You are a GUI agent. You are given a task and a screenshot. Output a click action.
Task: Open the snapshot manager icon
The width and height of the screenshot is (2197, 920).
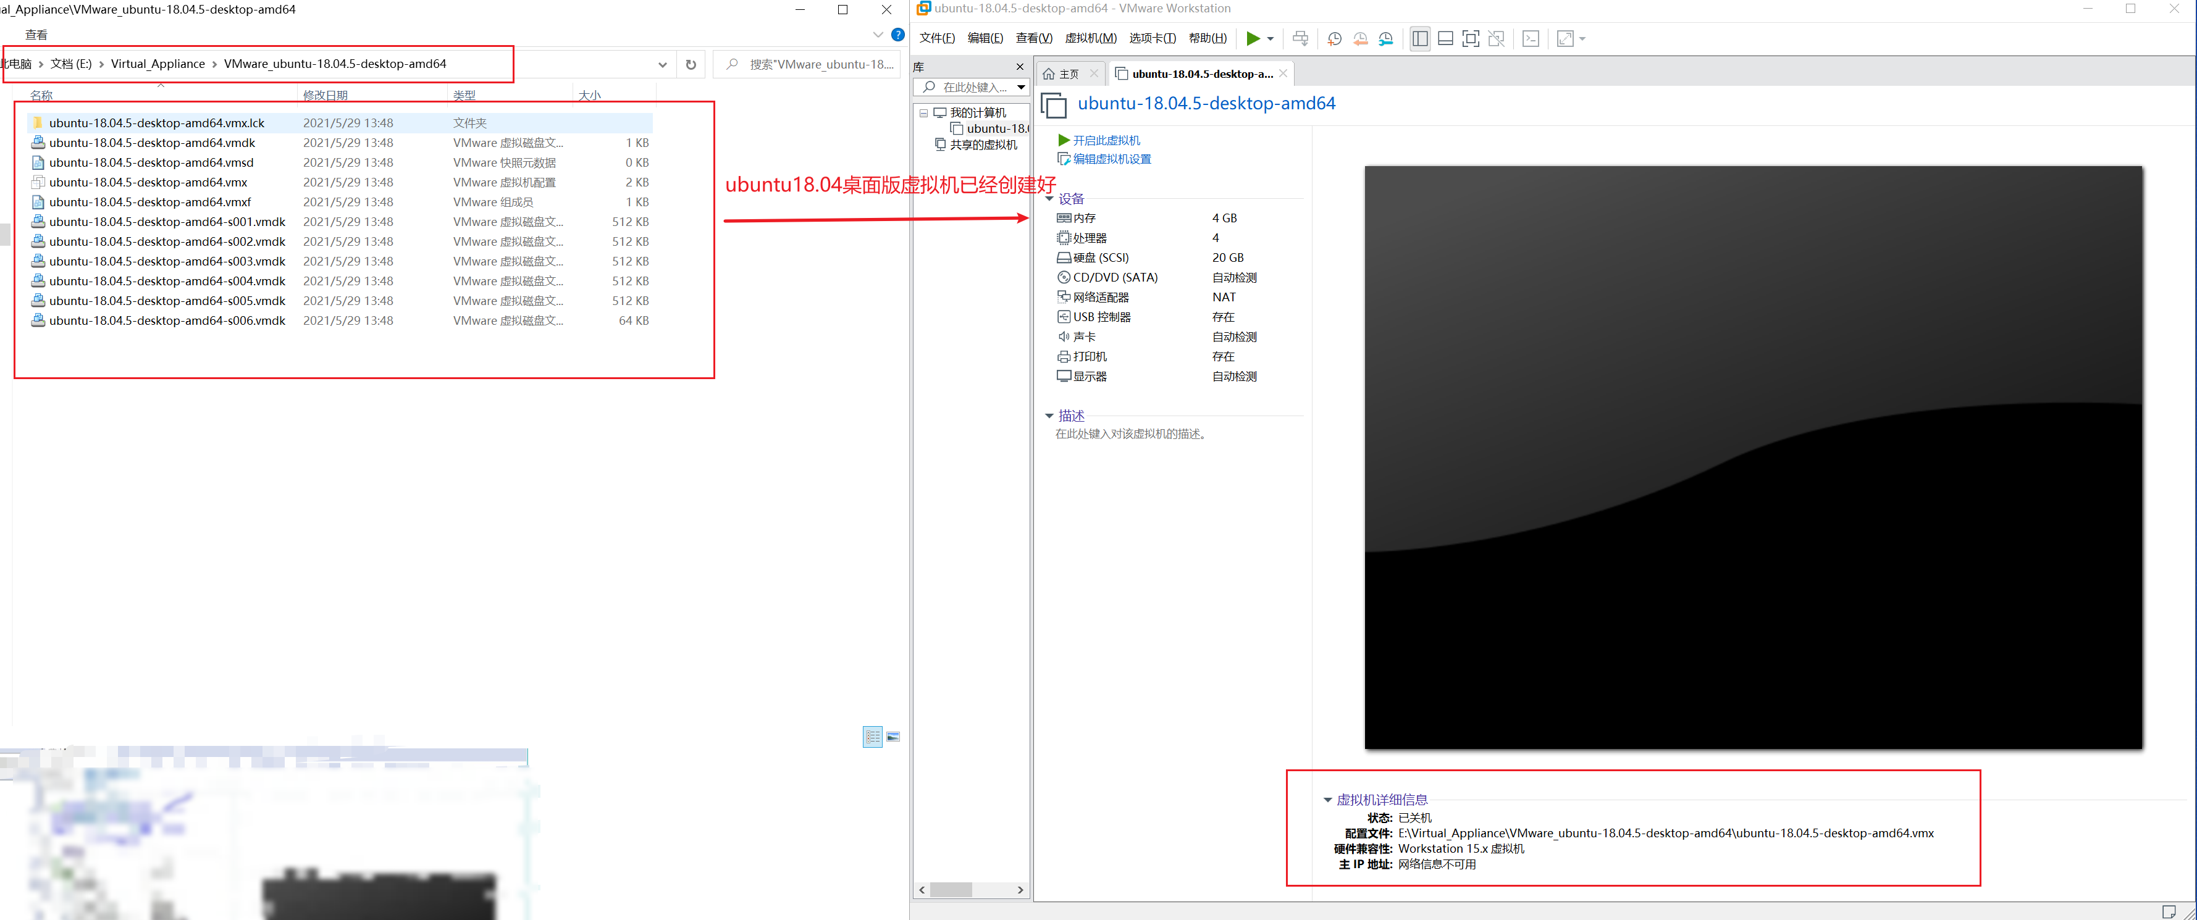coord(1386,38)
